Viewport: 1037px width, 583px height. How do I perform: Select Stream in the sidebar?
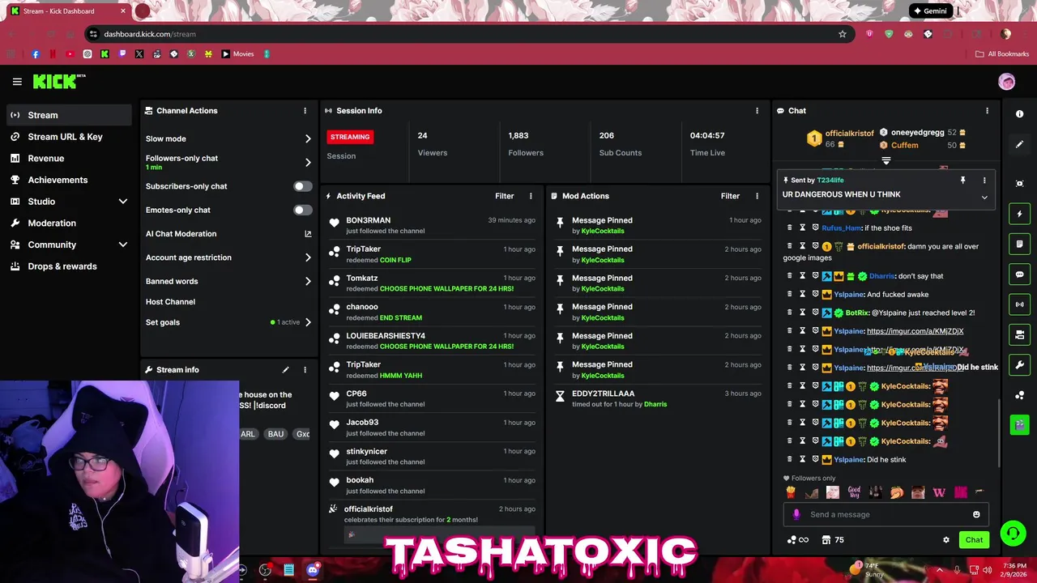point(70,115)
